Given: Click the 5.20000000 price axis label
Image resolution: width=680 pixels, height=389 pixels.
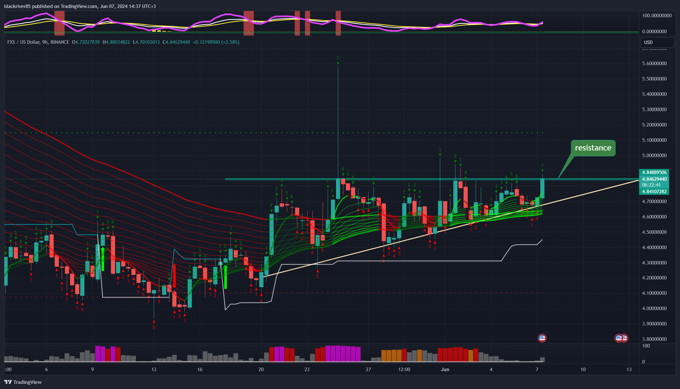Looking at the screenshot, I should click(654, 125).
